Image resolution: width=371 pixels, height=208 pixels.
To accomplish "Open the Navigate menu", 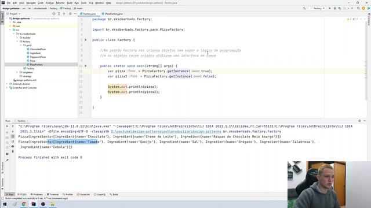I will coord(31,3).
